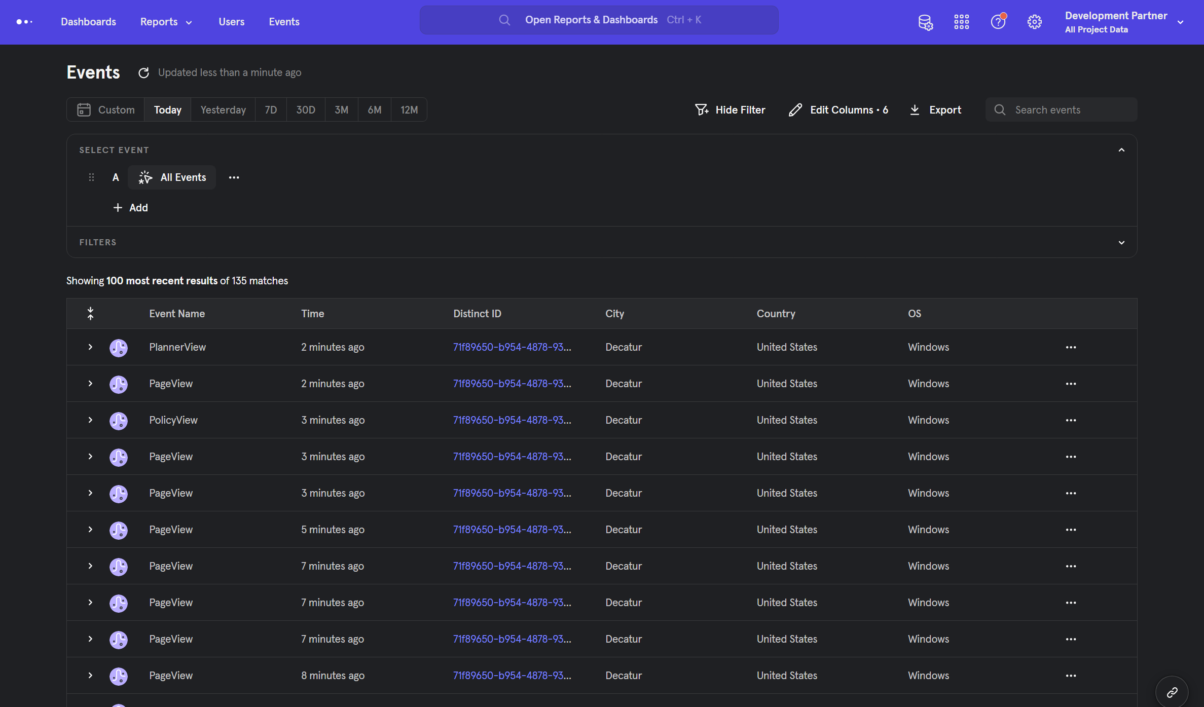
Task: Click the Search events field
Action: (x=1061, y=110)
